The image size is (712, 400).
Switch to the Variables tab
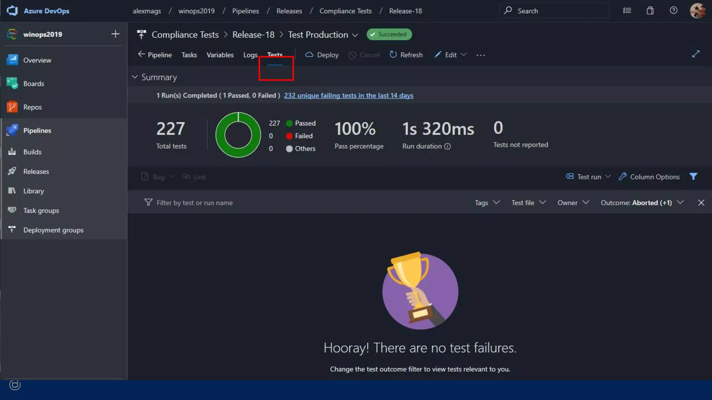220,55
